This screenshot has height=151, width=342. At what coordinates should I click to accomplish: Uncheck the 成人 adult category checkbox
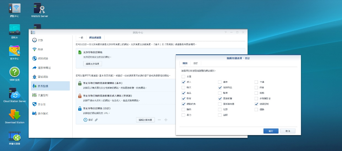click(x=184, y=82)
